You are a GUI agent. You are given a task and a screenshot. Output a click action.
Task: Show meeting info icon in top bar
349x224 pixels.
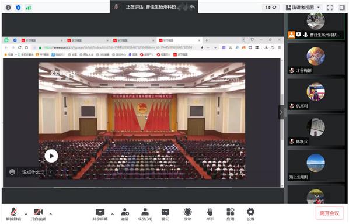(x=8, y=8)
